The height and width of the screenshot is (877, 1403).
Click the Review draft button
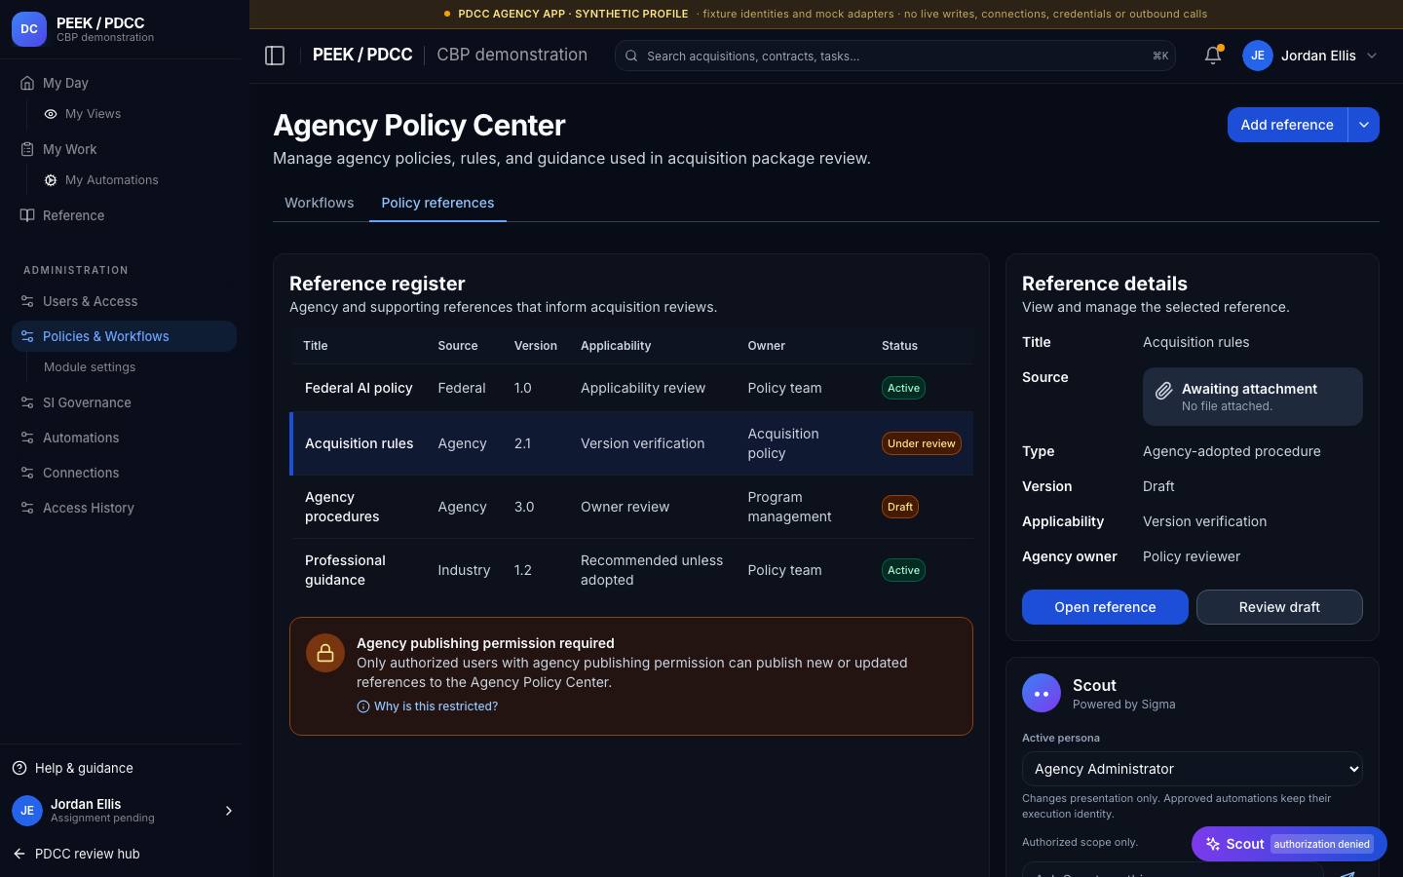pyautogui.click(x=1279, y=607)
